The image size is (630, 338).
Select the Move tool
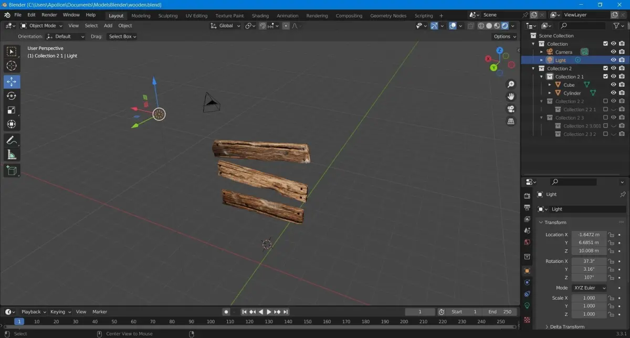click(12, 82)
